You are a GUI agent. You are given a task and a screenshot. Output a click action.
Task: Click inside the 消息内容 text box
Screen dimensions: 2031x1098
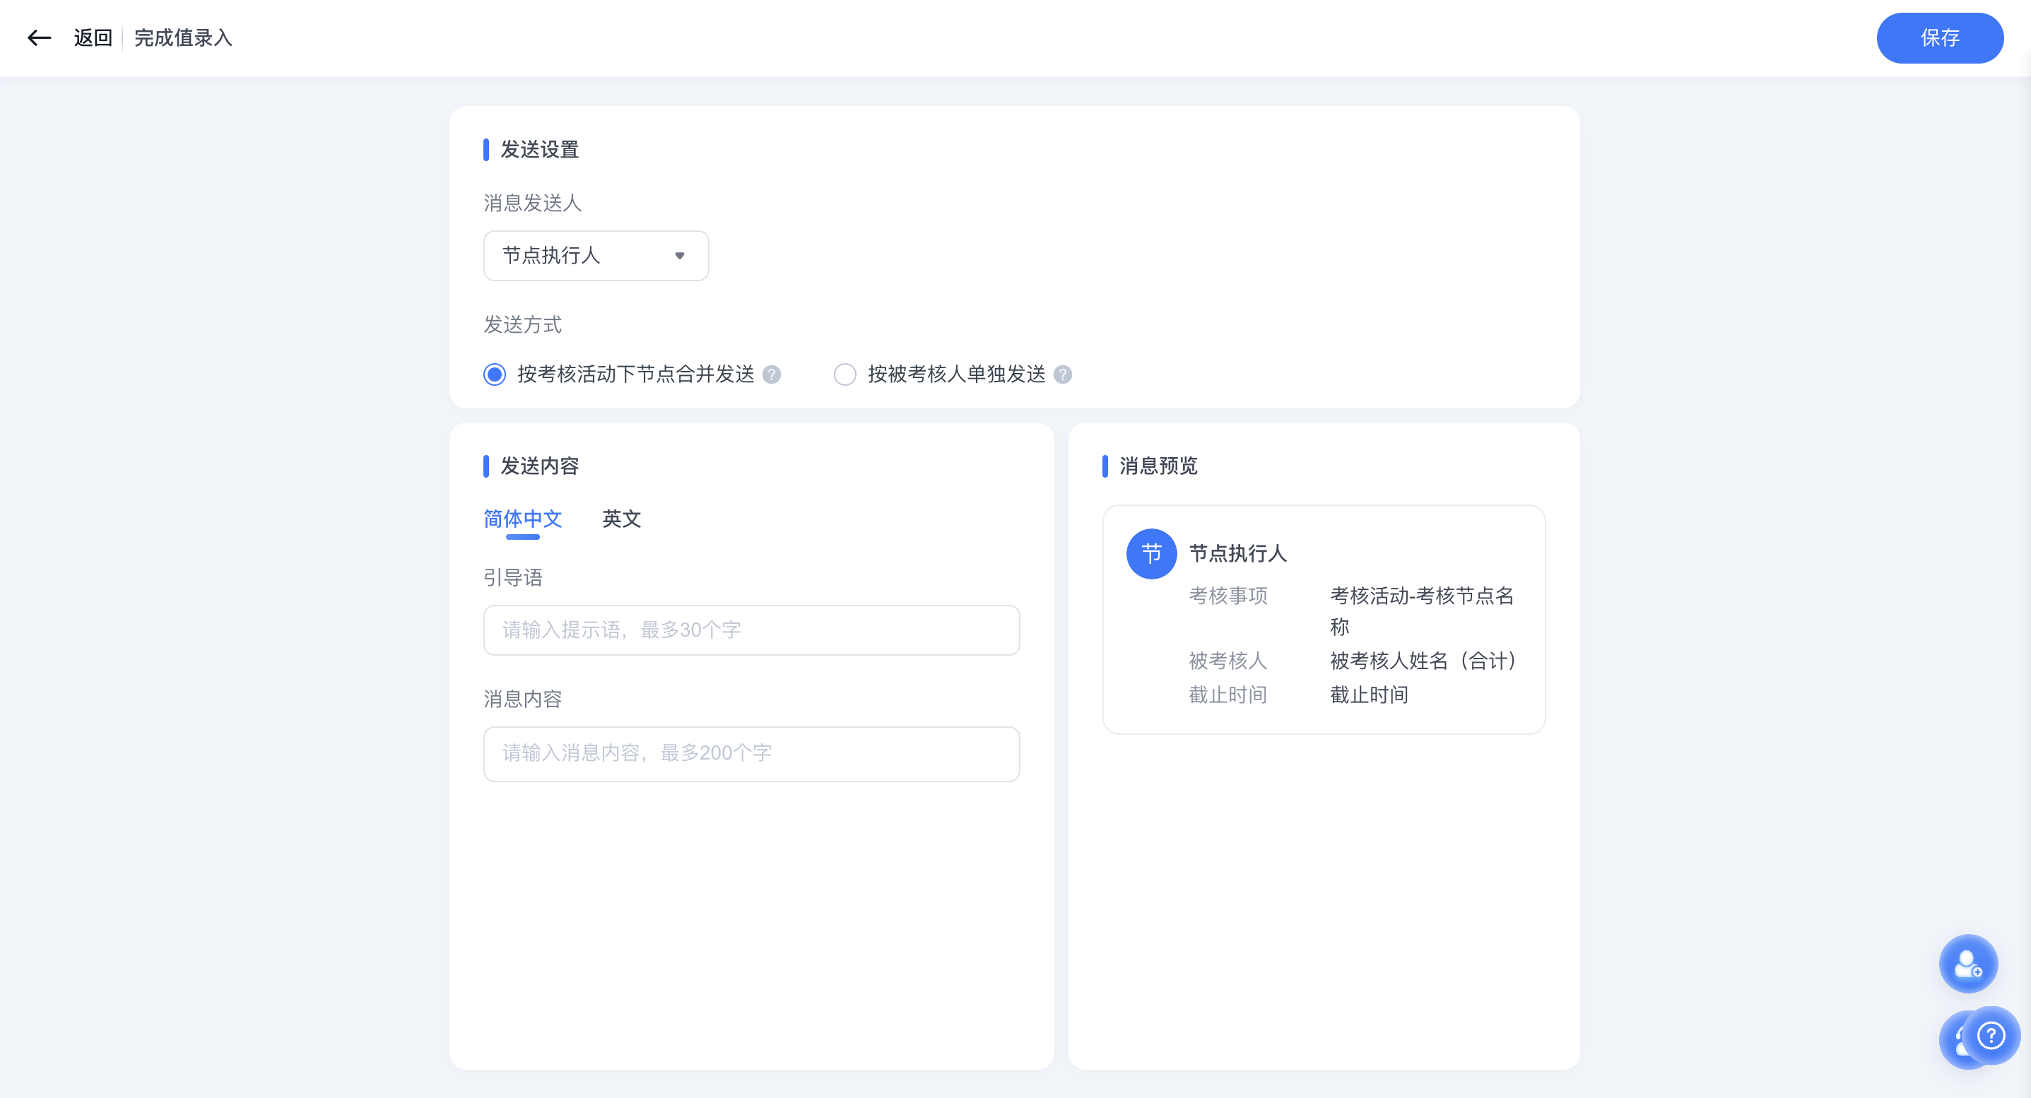[750, 753]
